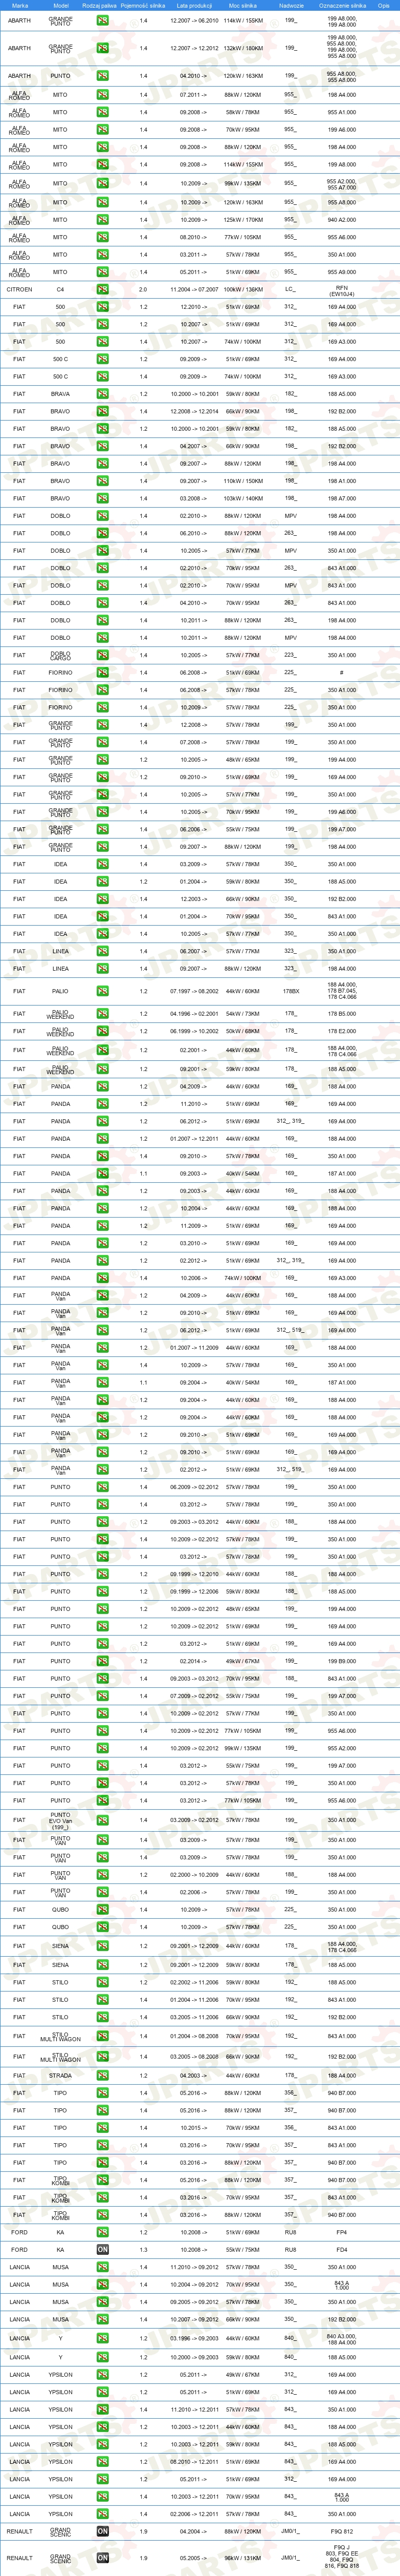Click the petrol icon for Lancia Y 03.1996 -> 09.2003
This screenshot has width=400, height=2576.
point(103,2338)
